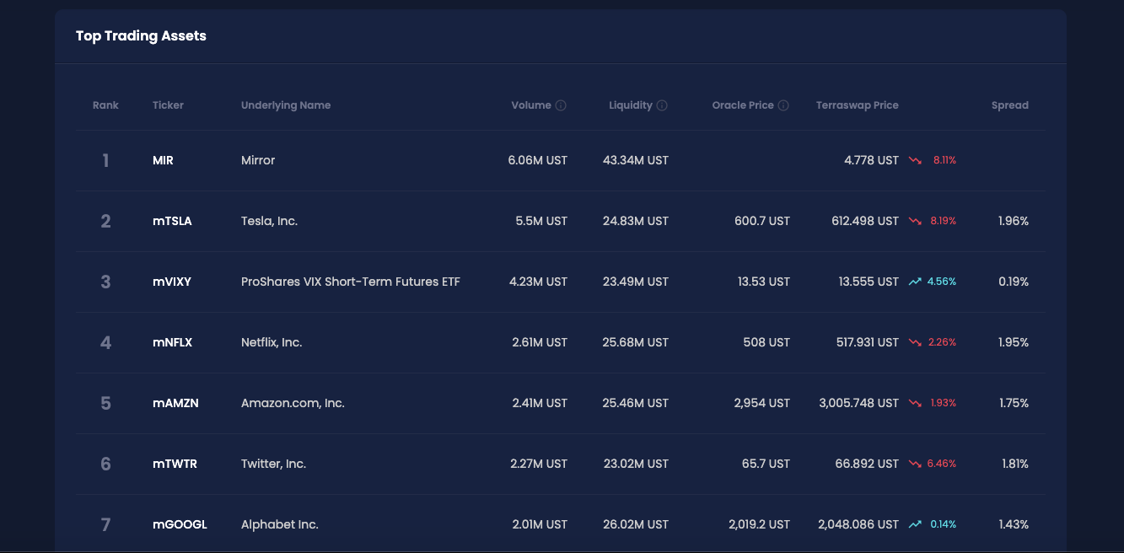Click the Oracle Price column header
The width and height of the screenshot is (1124, 553).
pyautogui.click(x=743, y=105)
